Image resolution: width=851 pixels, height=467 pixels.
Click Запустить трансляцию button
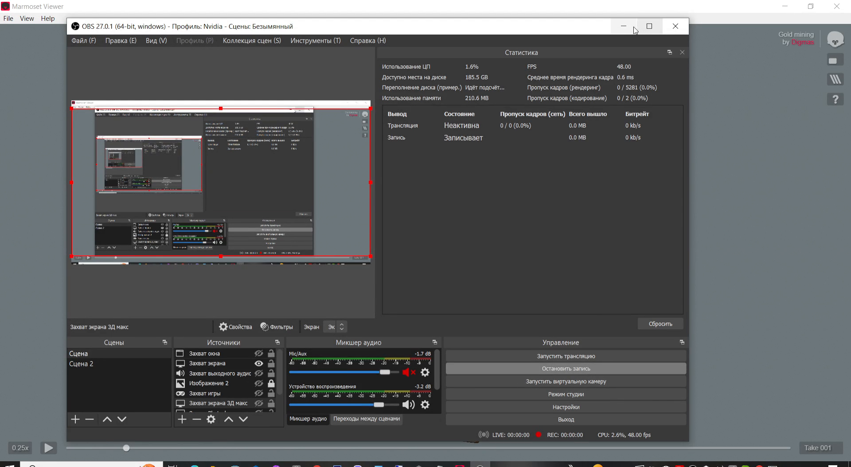pyautogui.click(x=566, y=356)
